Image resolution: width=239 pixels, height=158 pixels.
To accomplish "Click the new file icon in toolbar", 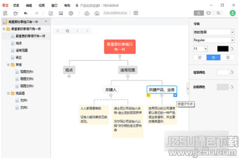I will 5,13.
